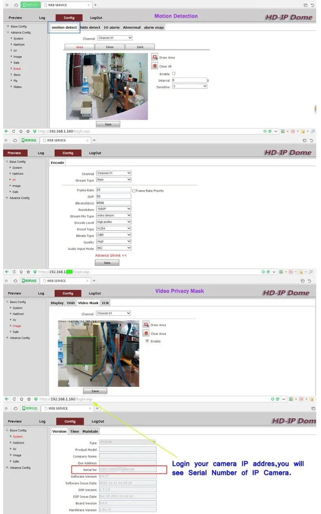Image resolution: width=321 pixels, height=514 pixels.
Task: Switch to the OSD tab
Action: pyautogui.click(x=70, y=303)
